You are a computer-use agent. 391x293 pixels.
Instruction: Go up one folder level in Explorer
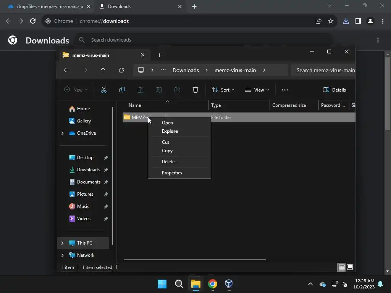point(103,70)
